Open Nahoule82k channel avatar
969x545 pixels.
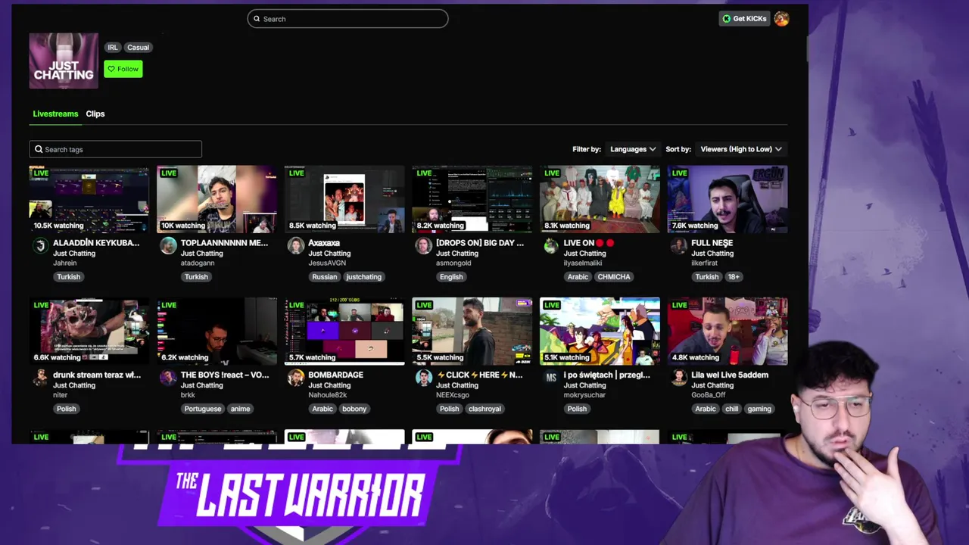[x=296, y=377]
